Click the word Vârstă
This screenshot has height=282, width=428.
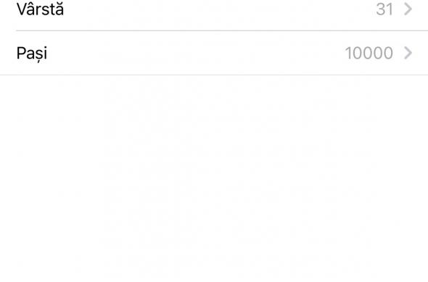click(x=40, y=9)
